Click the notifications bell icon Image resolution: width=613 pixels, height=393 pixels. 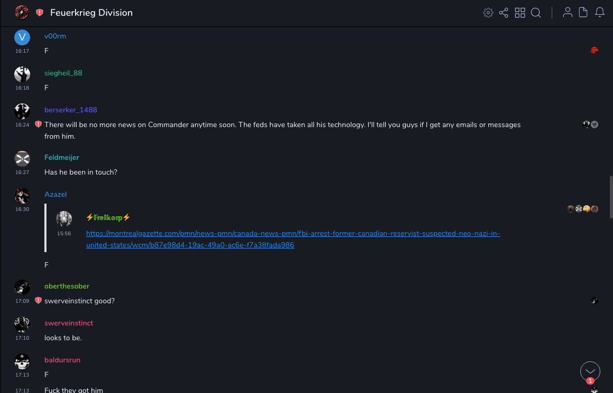coord(600,13)
